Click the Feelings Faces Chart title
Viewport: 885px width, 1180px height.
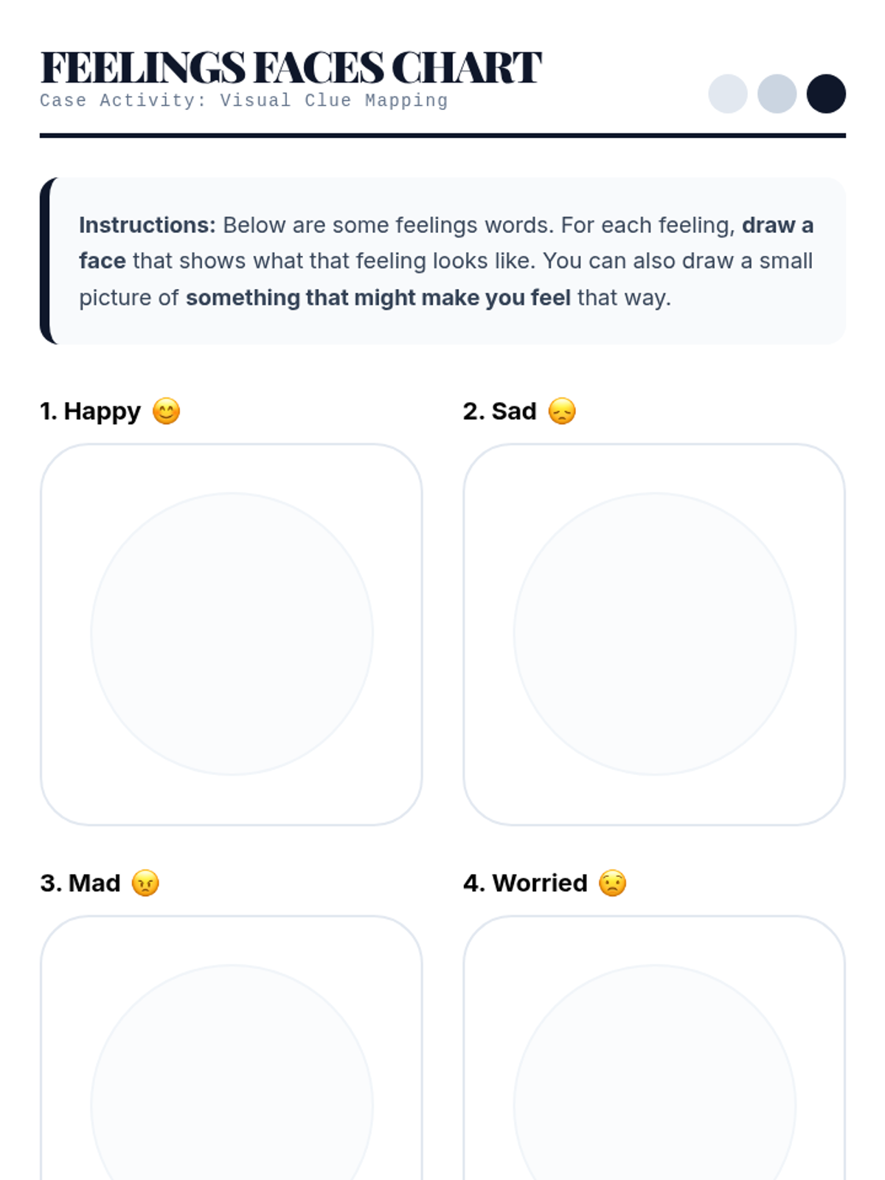tap(291, 68)
